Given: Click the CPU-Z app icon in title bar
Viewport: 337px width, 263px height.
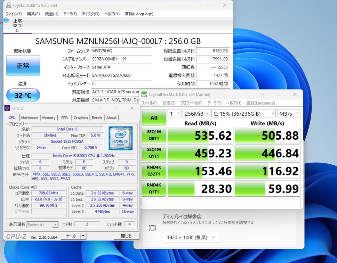Looking at the screenshot, I should pos(7,108).
